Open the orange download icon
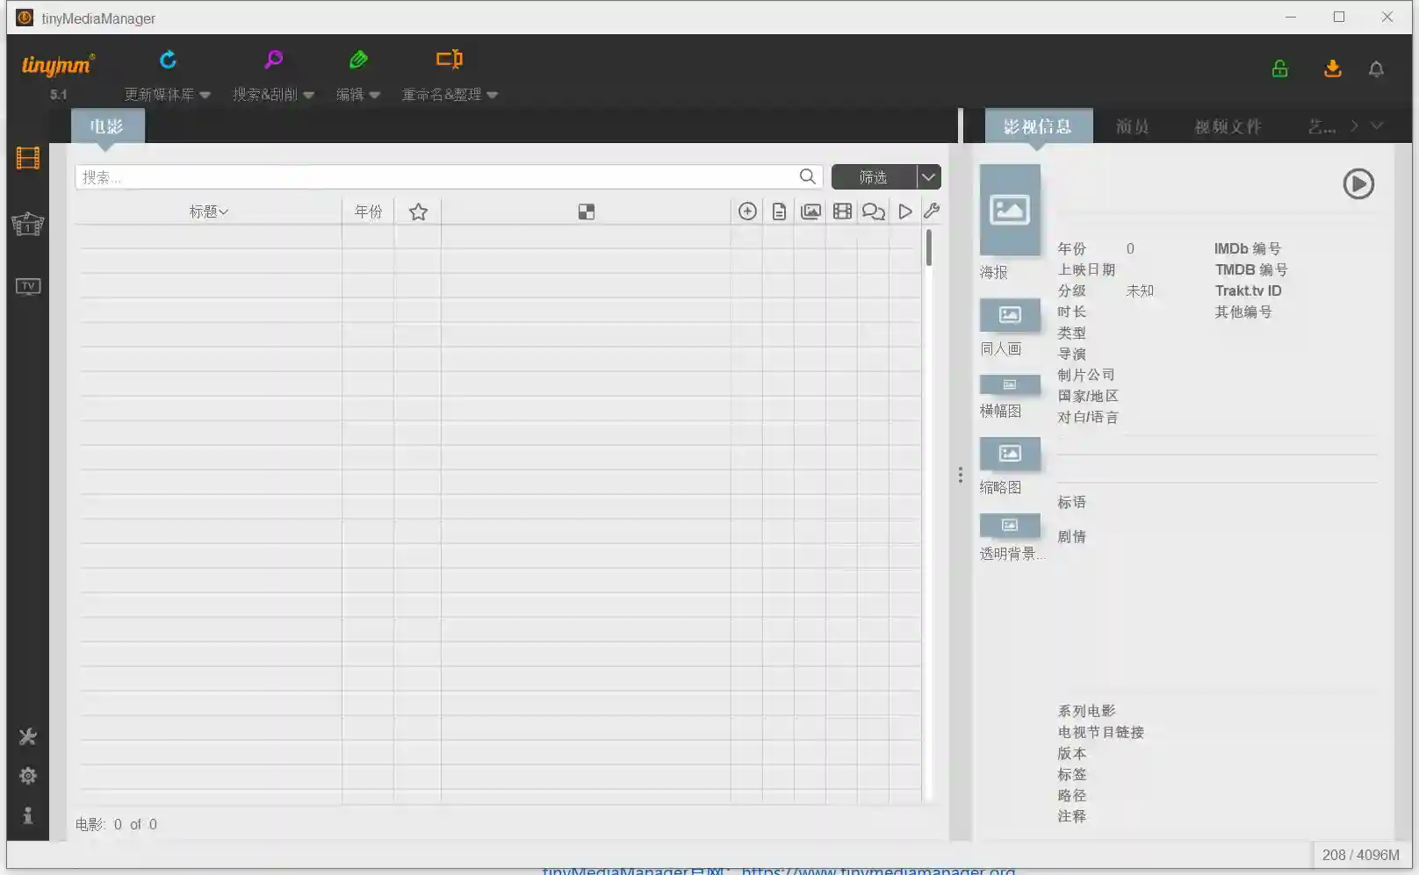This screenshot has height=875, width=1419. pos(1332,68)
